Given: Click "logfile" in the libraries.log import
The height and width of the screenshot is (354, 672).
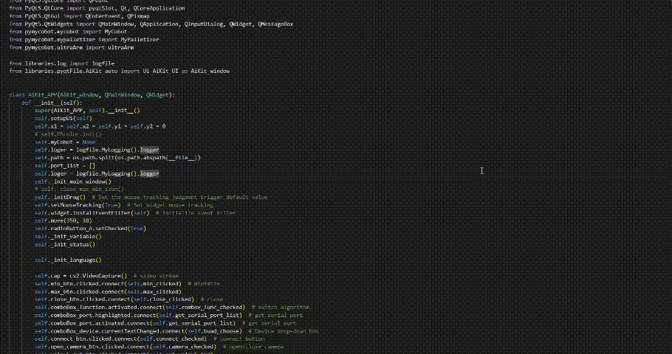Looking at the screenshot, I should click(x=103, y=63).
